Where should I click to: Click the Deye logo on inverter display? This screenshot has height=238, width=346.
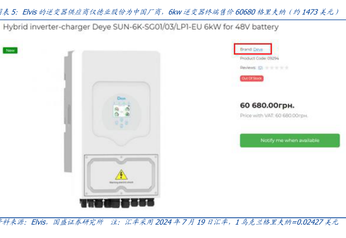pos(121,98)
